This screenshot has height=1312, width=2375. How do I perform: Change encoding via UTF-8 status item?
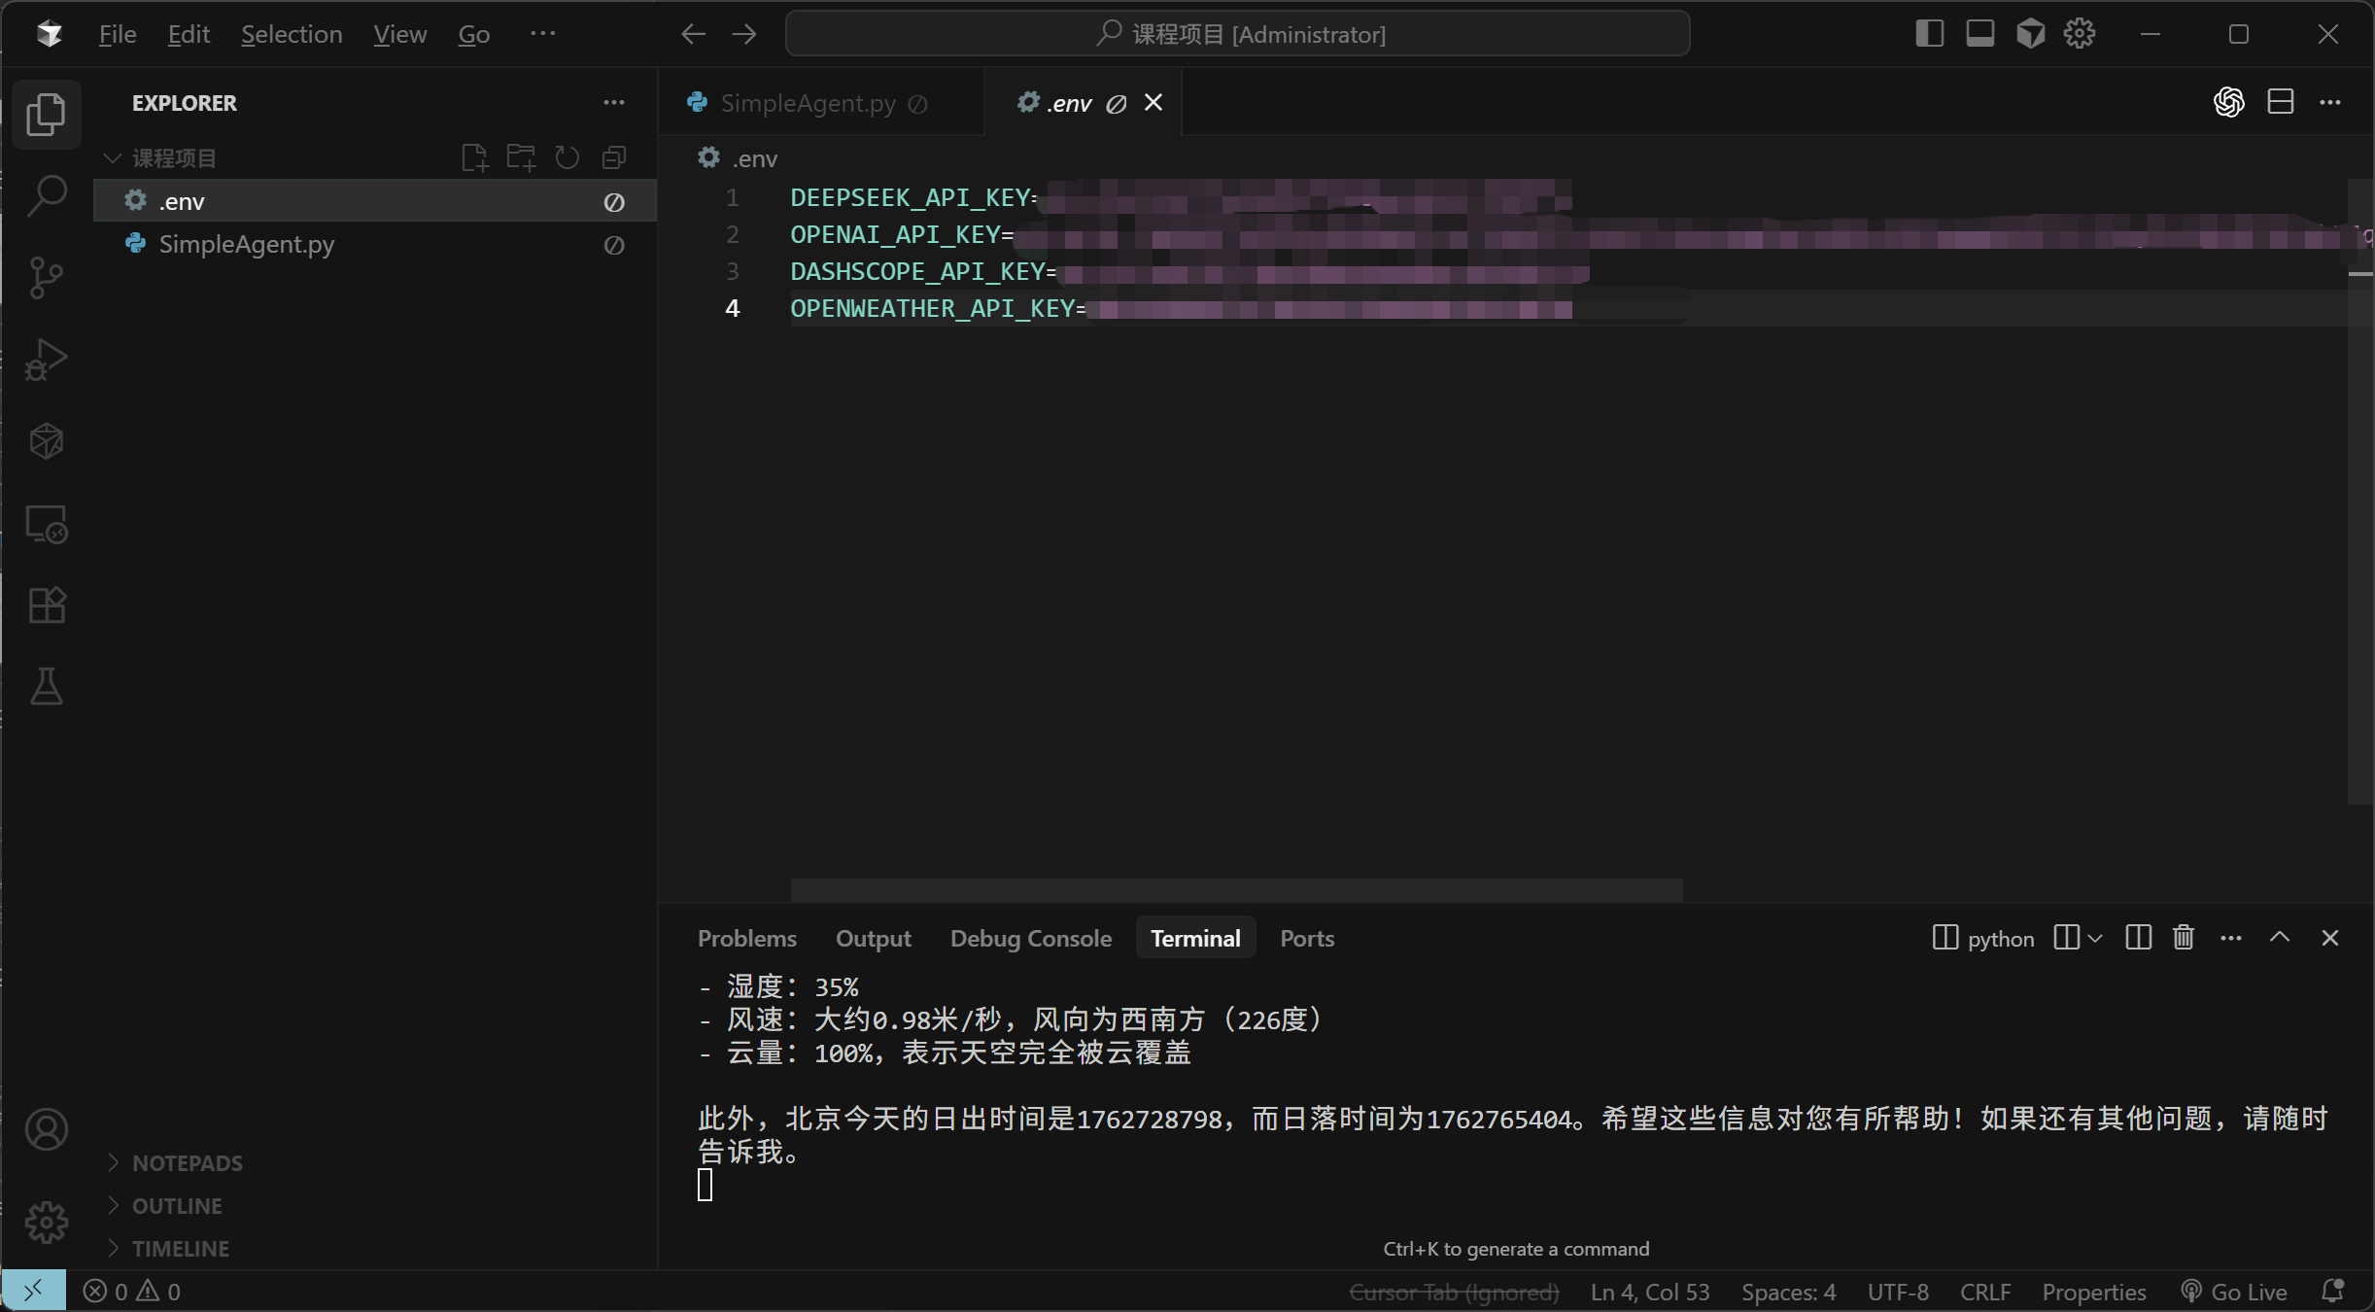point(1898,1293)
